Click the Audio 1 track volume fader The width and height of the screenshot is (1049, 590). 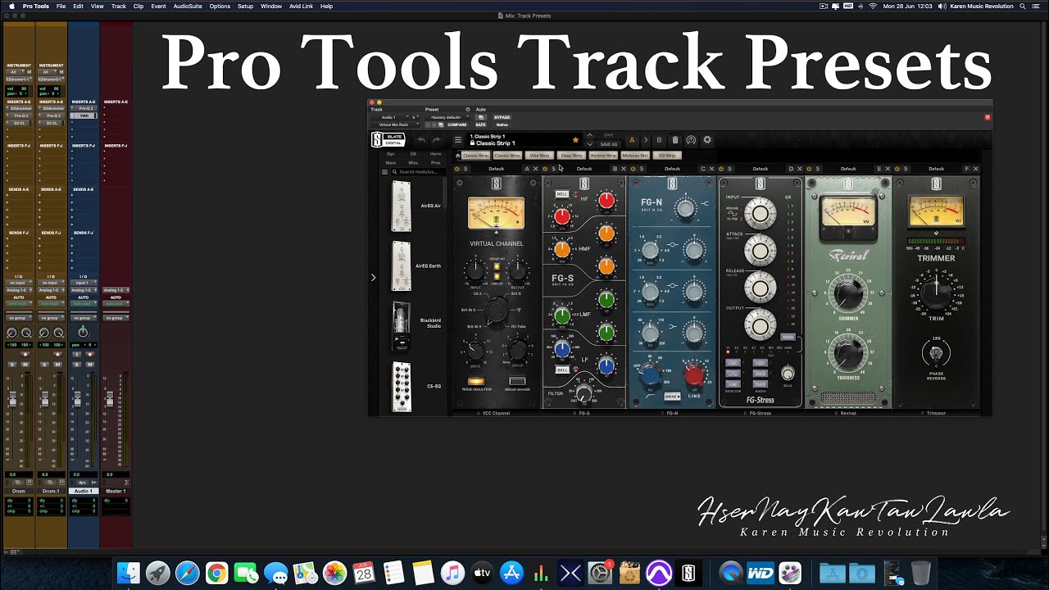point(78,399)
